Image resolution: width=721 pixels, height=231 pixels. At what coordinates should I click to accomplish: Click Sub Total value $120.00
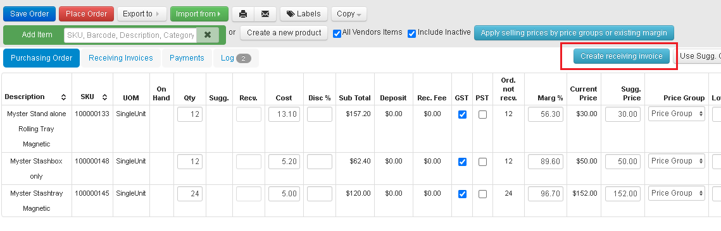coord(358,193)
